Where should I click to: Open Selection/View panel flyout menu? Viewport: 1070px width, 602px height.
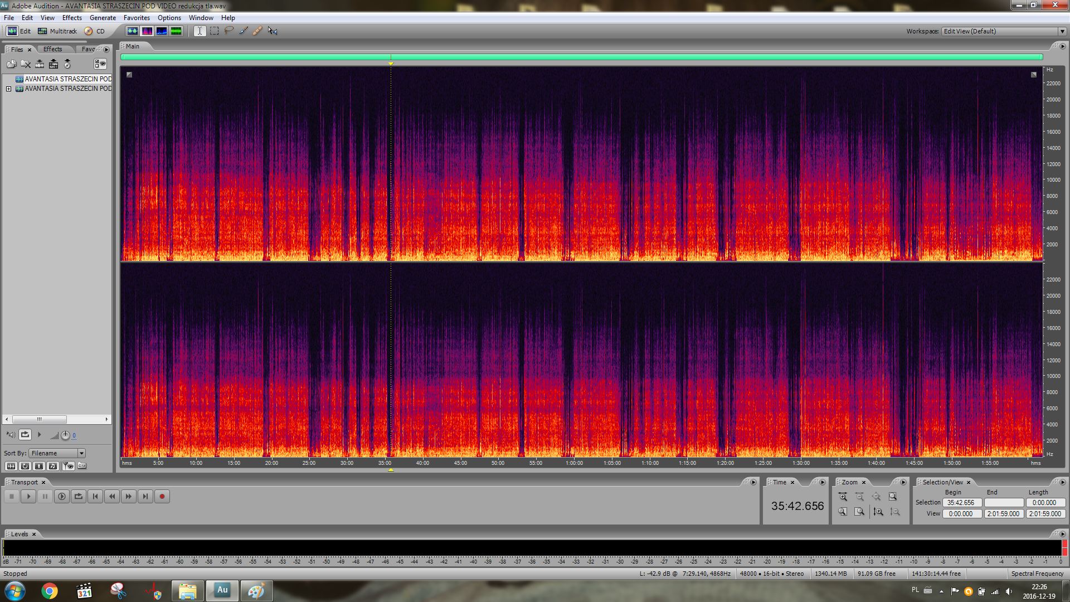tap(1062, 482)
